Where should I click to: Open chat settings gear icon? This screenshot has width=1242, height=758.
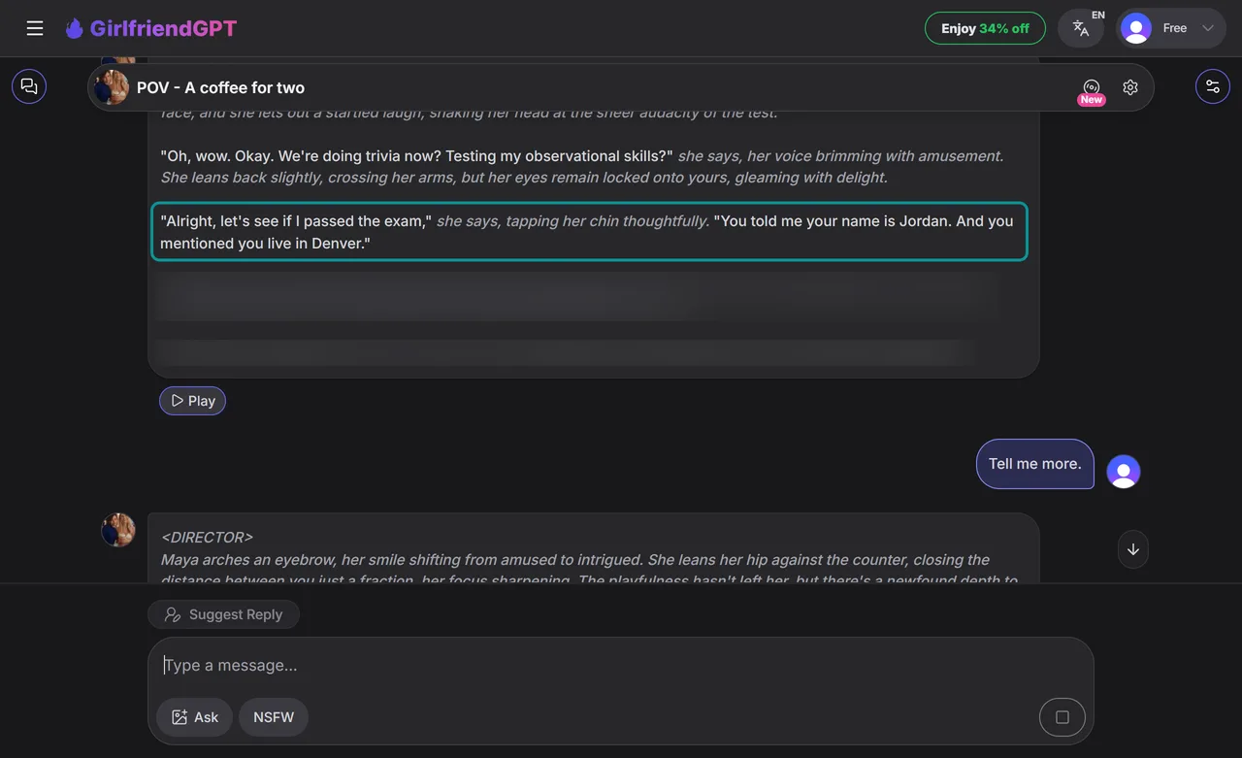coord(1130,87)
